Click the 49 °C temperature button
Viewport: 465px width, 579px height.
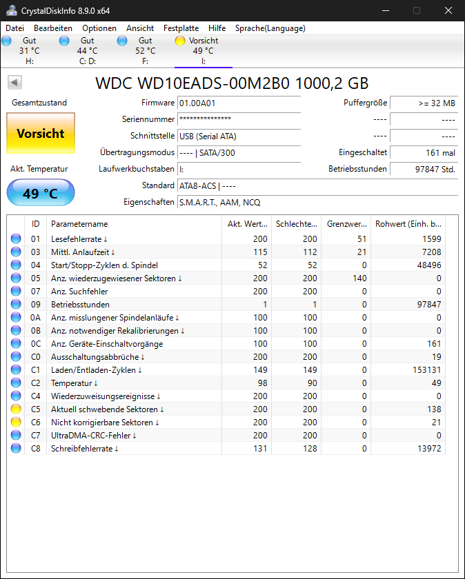point(41,193)
